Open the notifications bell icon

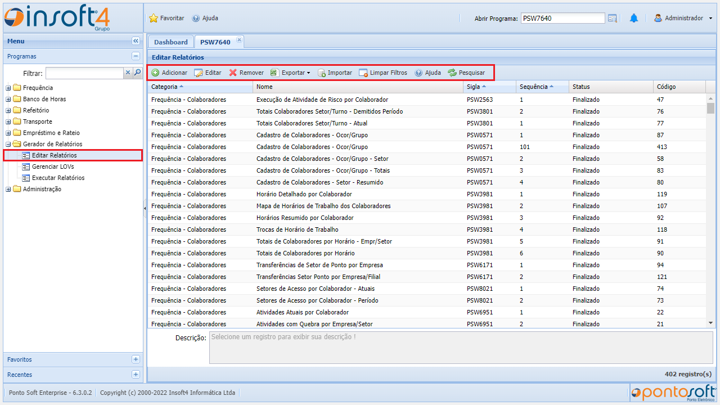634,18
